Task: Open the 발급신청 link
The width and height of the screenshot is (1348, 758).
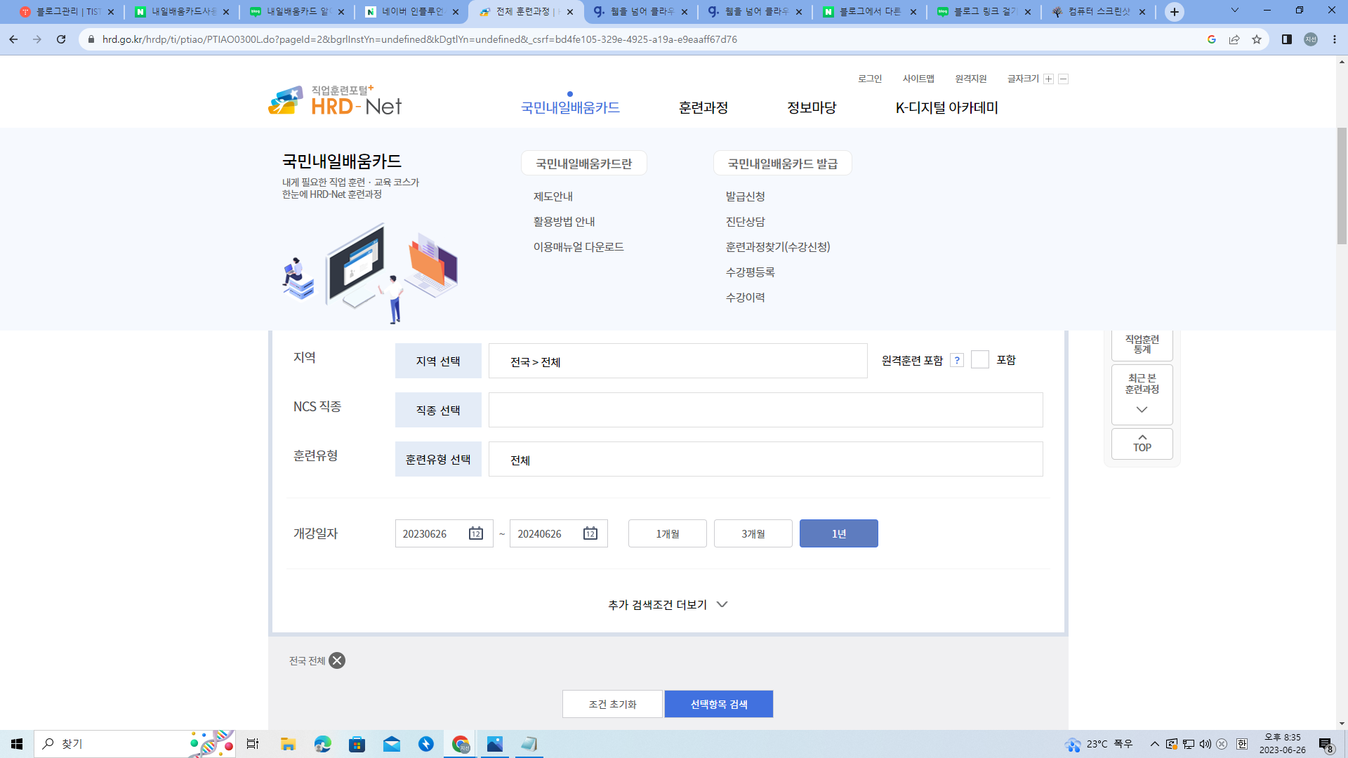Action: [746, 197]
